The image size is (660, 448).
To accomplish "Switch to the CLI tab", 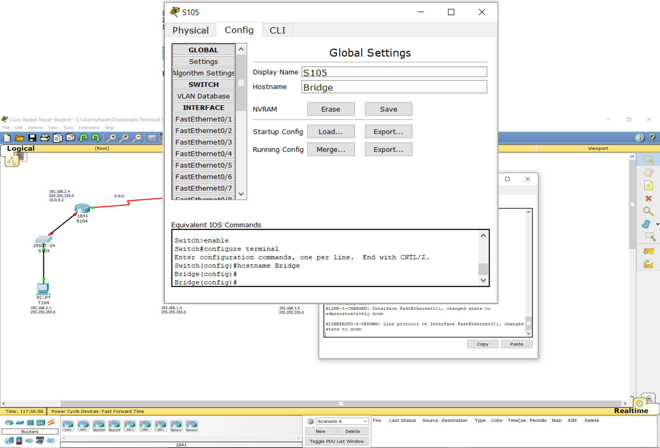I will click(x=277, y=30).
